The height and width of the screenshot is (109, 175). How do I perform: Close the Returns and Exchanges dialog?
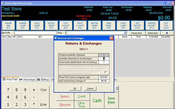[x=111, y=38]
